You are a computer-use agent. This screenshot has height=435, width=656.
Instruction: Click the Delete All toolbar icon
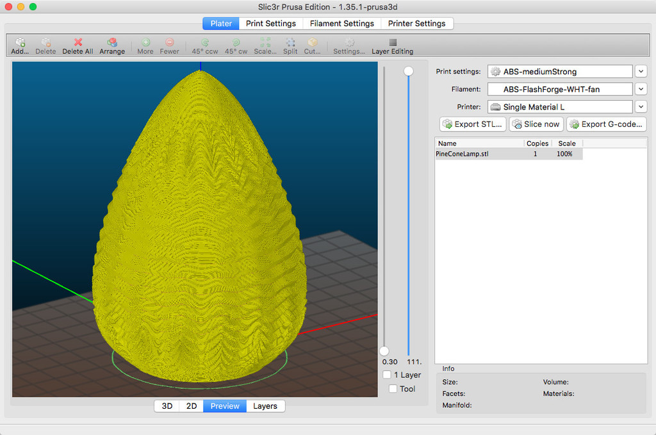point(78,43)
